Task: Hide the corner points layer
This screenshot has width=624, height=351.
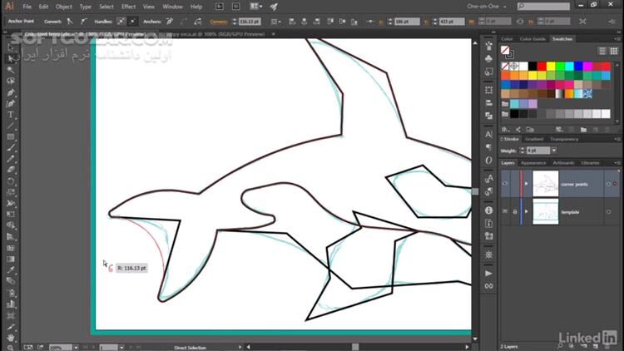Action: click(x=504, y=183)
